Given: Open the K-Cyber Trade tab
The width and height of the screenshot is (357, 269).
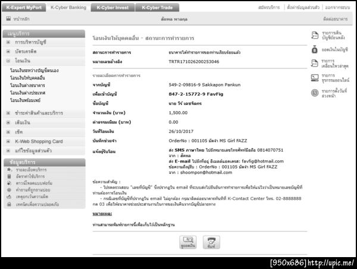Looking at the screenshot, I should click(157, 8).
